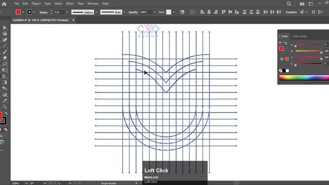Select the Eraser tool
This screenshot has width=329, height=185.
pyautogui.click(x=5, y=58)
